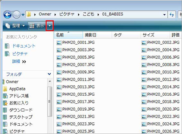Open recent pages dropdown beside navigation arrows
182x134 pixels.
(x=23, y=15)
